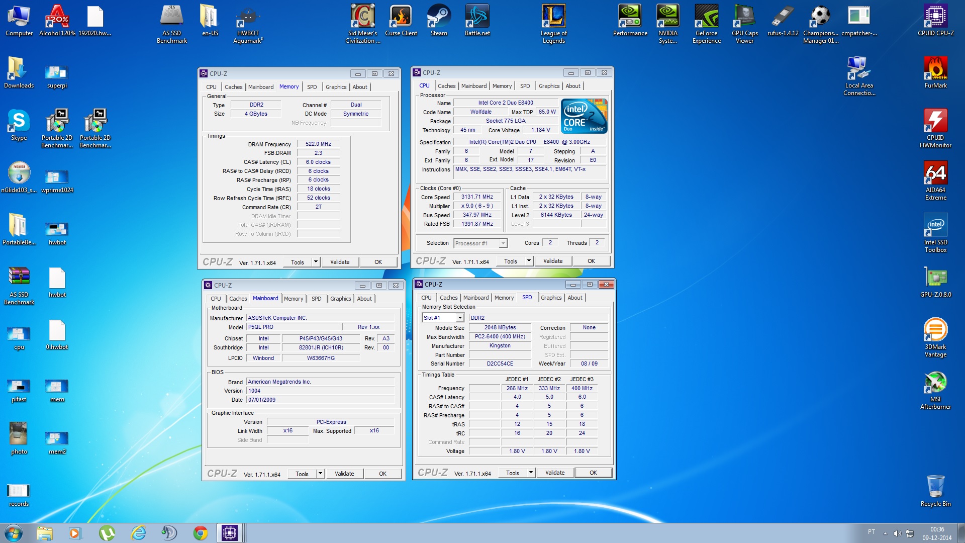Viewport: 965px width, 543px height.
Task: Open Google Chrome from the taskbar
Action: [200, 533]
